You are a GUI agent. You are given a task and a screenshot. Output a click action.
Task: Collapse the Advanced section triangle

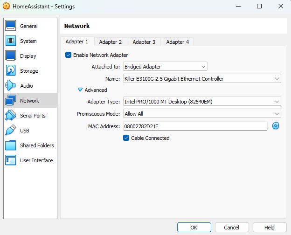coord(80,90)
